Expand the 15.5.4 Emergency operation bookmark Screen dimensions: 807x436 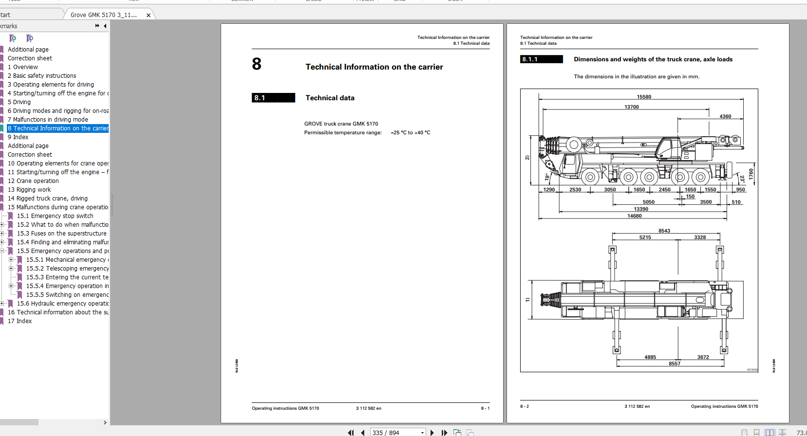pyautogui.click(x=11, y=286)
